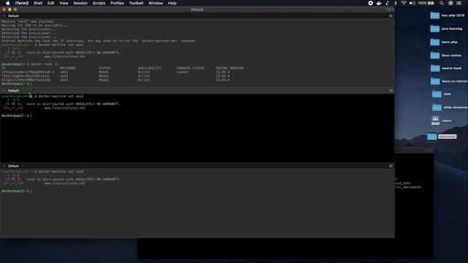Click the Bluetooth menu bar icon
468x263 pixels.
[x=396, y=3]
